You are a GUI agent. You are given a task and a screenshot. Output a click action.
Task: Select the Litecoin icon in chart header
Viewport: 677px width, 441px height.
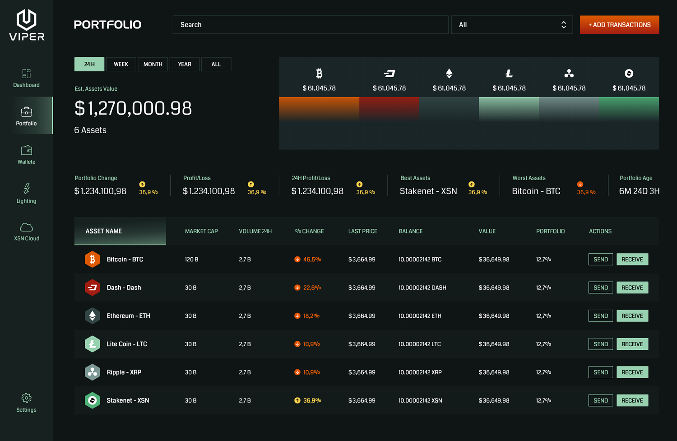pos(509,74)
